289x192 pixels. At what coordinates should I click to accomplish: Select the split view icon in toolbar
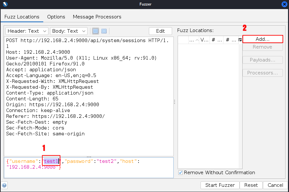96,31
